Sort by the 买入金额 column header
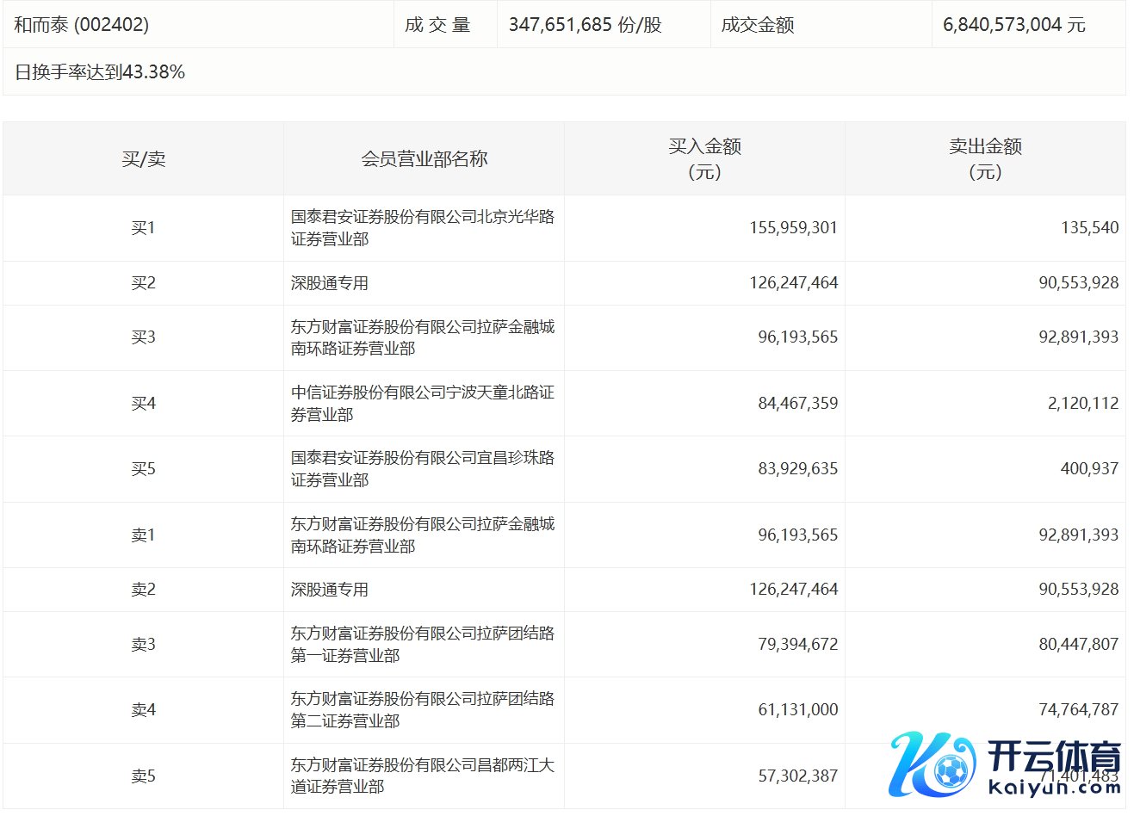The height and width of the screenshot is (816, 1134). click(x=704, y=159)
